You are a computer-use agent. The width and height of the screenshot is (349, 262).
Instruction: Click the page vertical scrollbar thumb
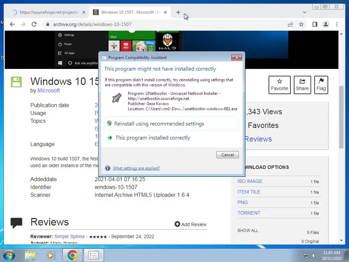341,117
